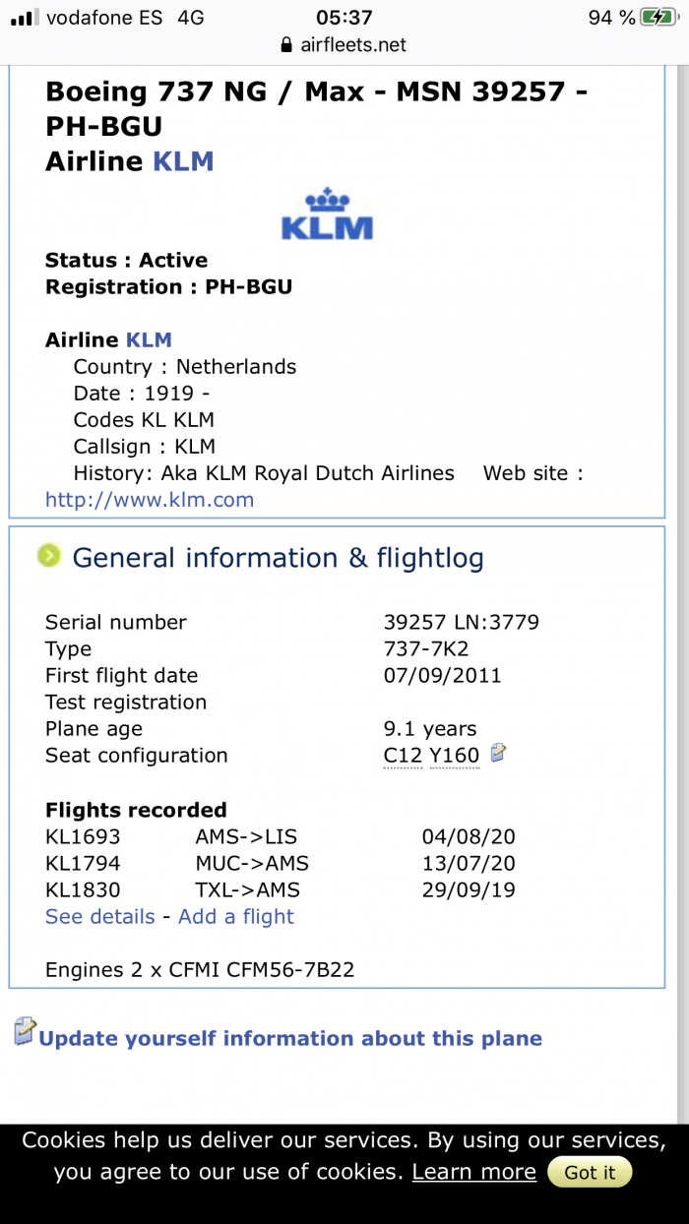Screen dimensions: 689x1224
Task: Tap the 05:37 clock in status bar
Action: click(x=344, y=17)
